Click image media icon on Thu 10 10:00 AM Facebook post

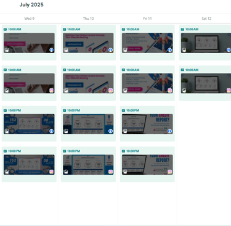(x=66, y=50)
